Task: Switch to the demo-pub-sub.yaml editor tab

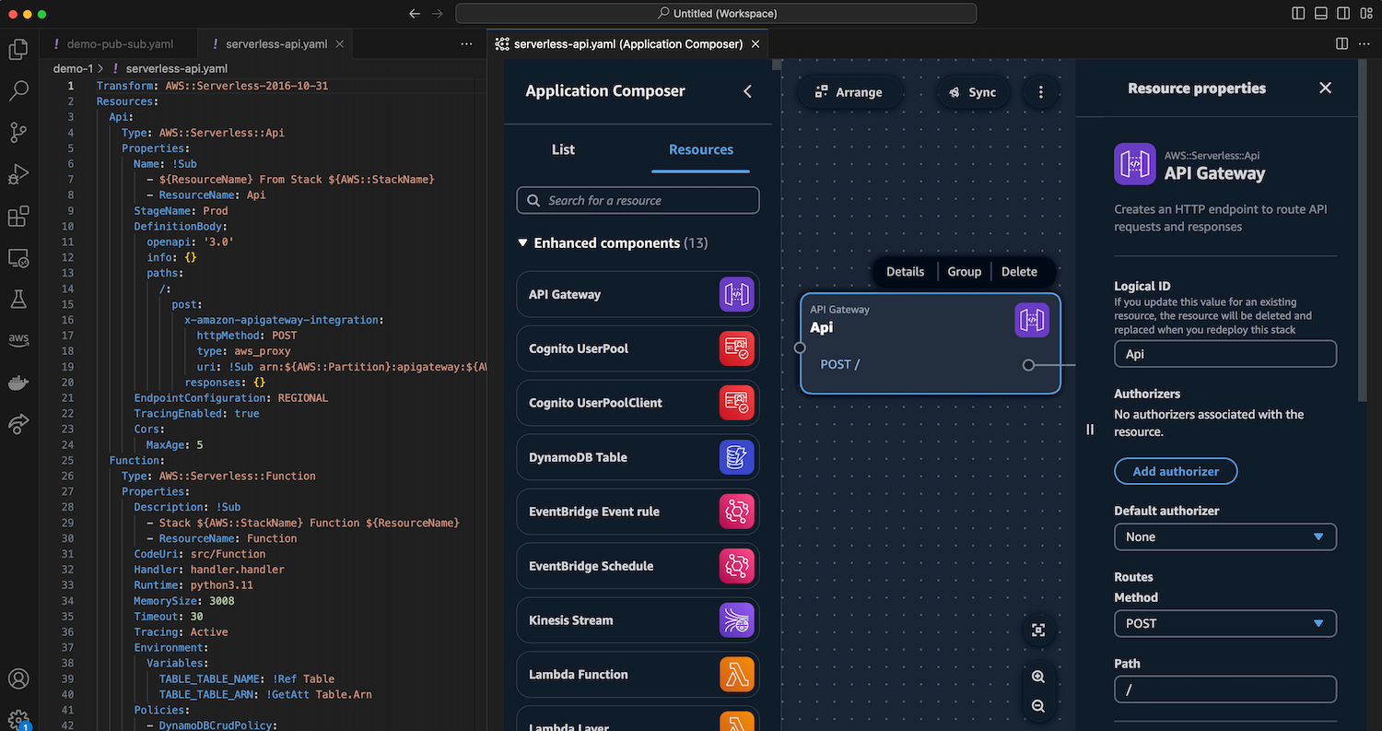Action: 119,43
